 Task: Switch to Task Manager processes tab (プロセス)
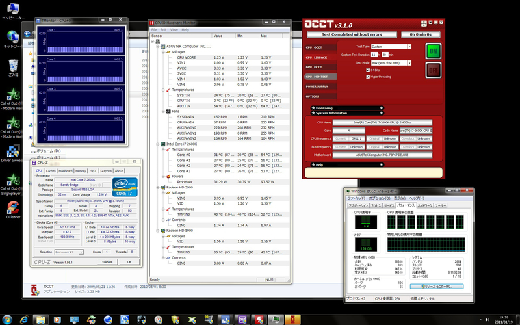(376, 205)
